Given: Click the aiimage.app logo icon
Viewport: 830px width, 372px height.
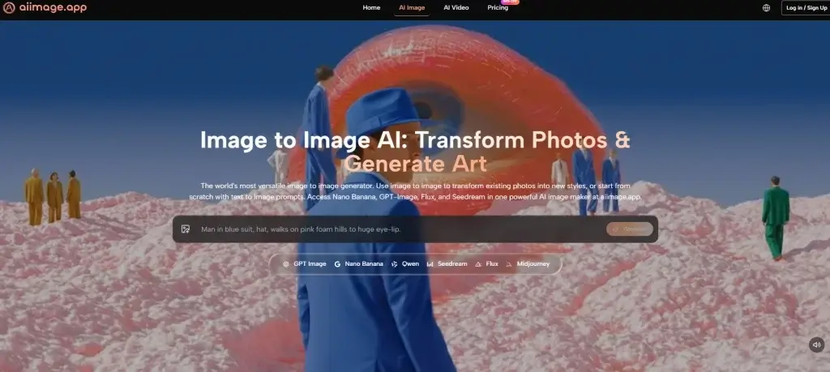Looking at the screenshot, I should coord(9,7).
